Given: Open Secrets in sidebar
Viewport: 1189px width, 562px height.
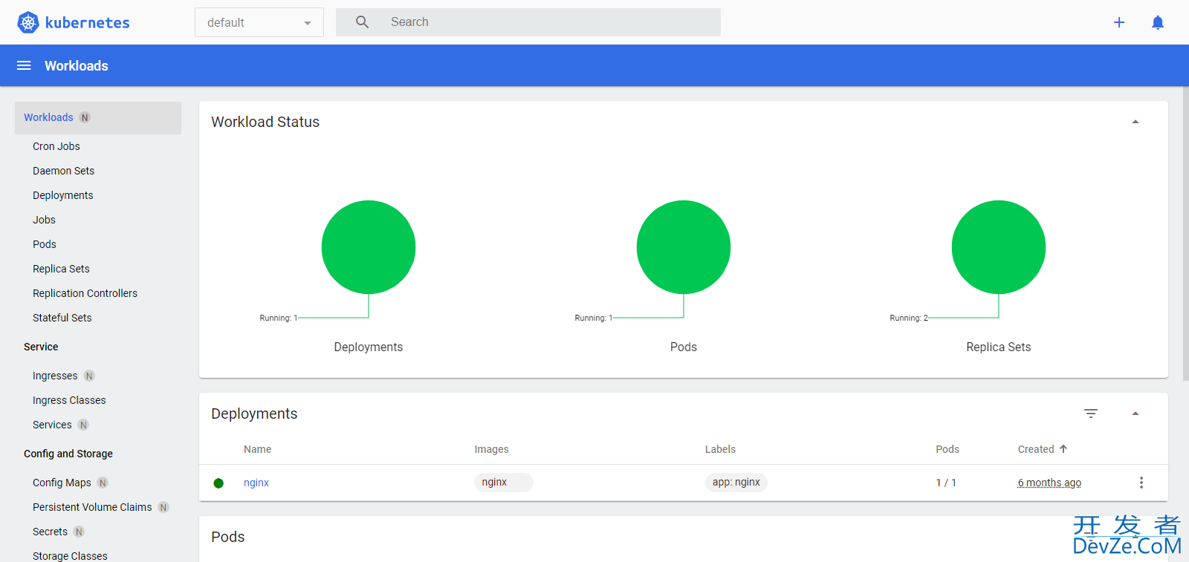Looking at the screenshot, I should (50, 532).
